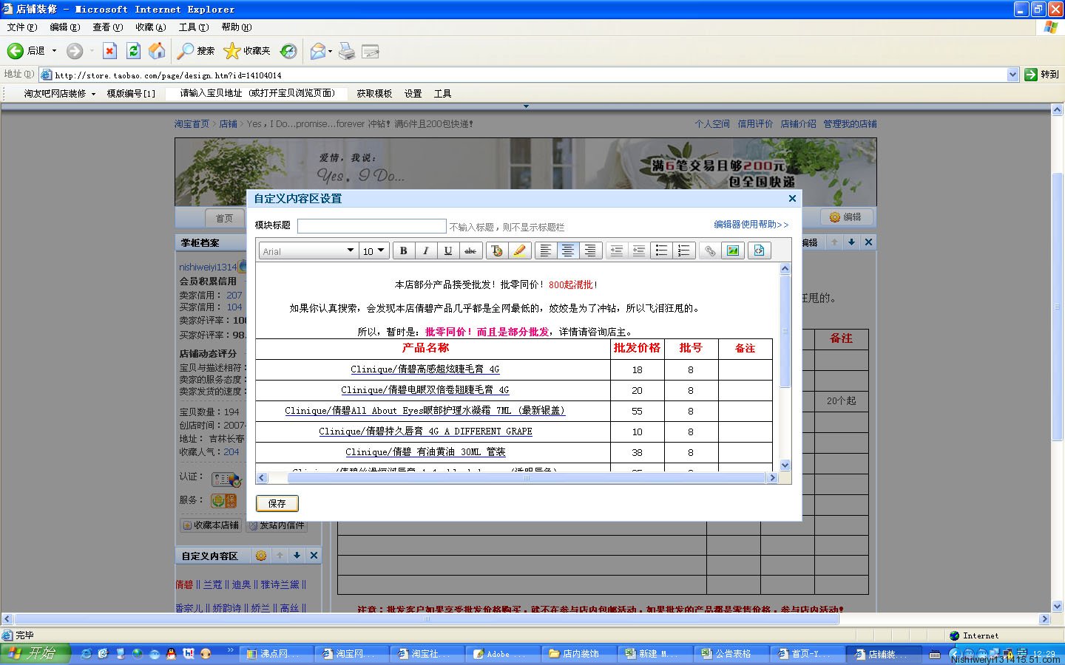
Task: Click the indent icon
Action: pyautogui.click(x=638, y=250)
